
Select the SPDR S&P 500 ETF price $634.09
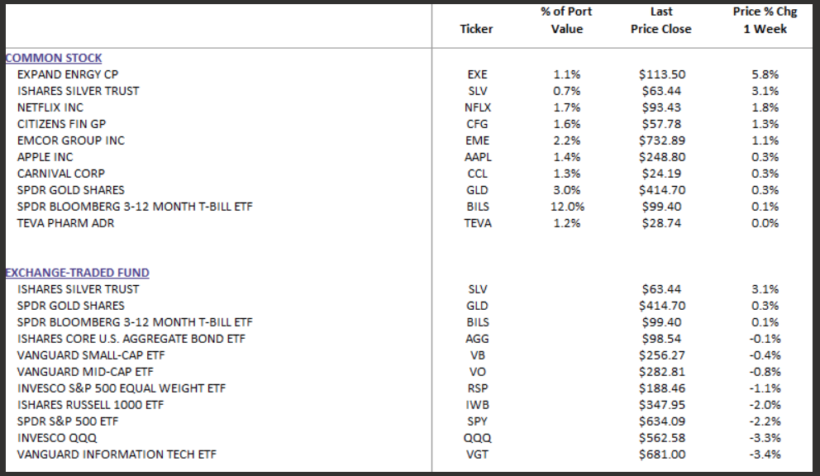coord(662,421)
